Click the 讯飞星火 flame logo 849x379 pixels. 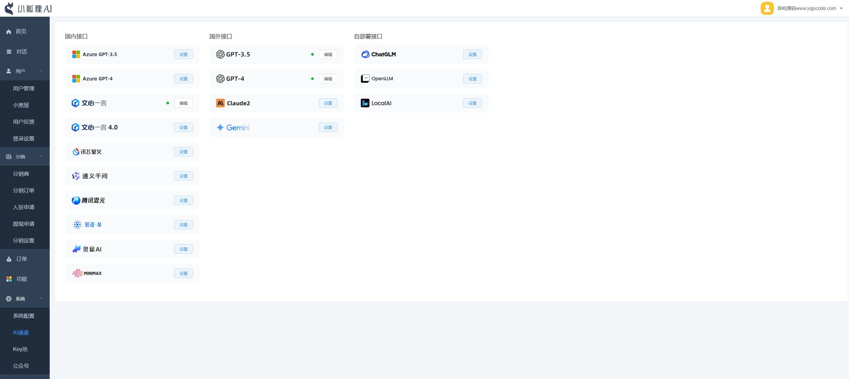pyautogui.click(x=76, y=152)
